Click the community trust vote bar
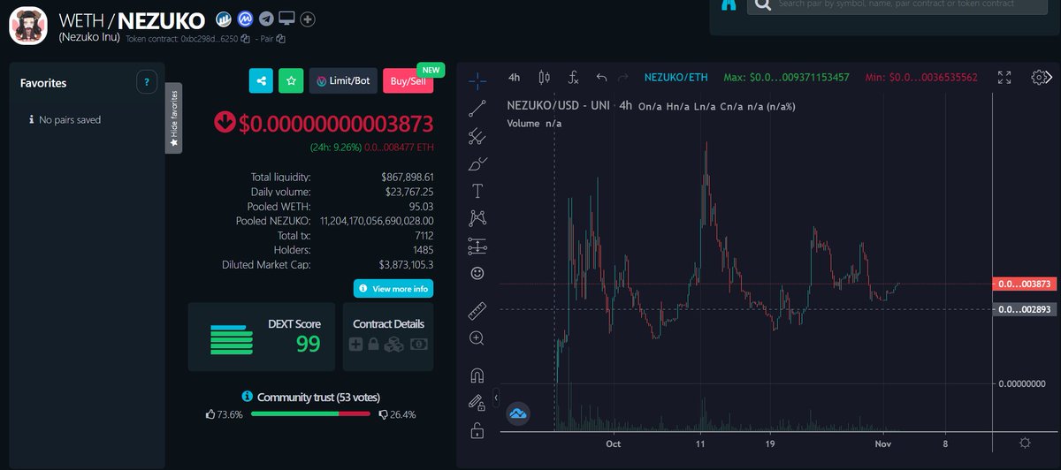This screenshot has height=470, width=1061. coord(310,413)
